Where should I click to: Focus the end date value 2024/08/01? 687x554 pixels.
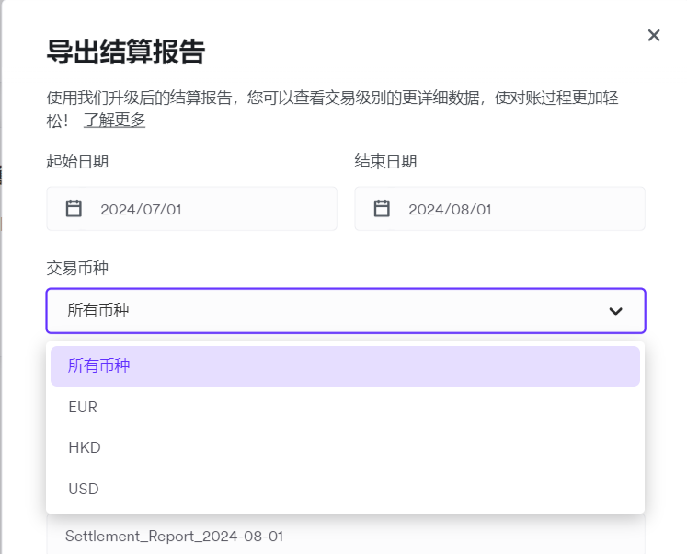[x=450, y=209]
